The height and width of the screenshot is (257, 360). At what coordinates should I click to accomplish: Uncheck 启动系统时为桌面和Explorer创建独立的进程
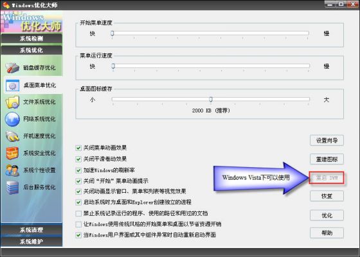point(78,202)
